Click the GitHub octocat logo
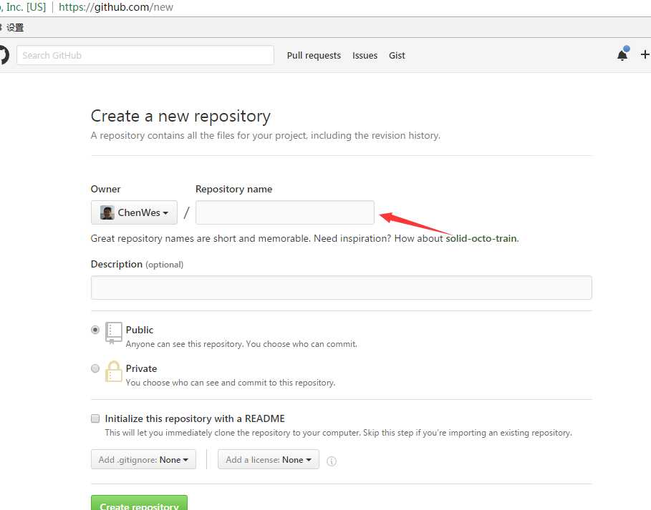This screenshot has width=651, height=510. (4, 55)
